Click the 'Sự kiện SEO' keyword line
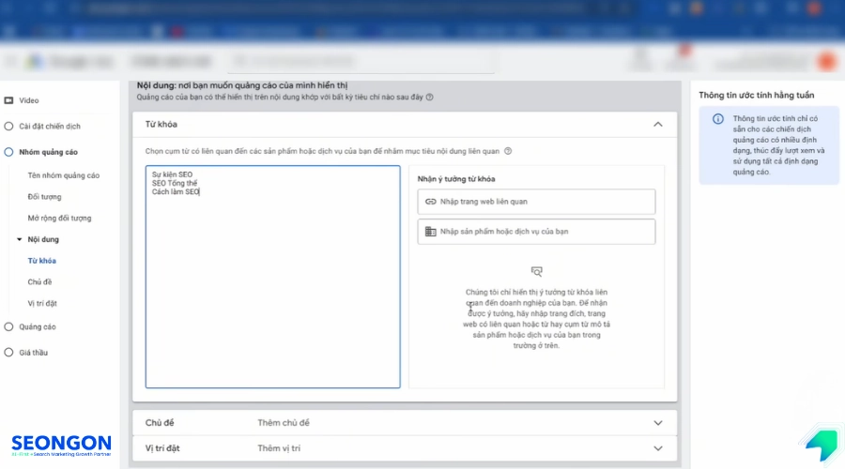Viewport: 845px width, 469px height. click(172, 174)
